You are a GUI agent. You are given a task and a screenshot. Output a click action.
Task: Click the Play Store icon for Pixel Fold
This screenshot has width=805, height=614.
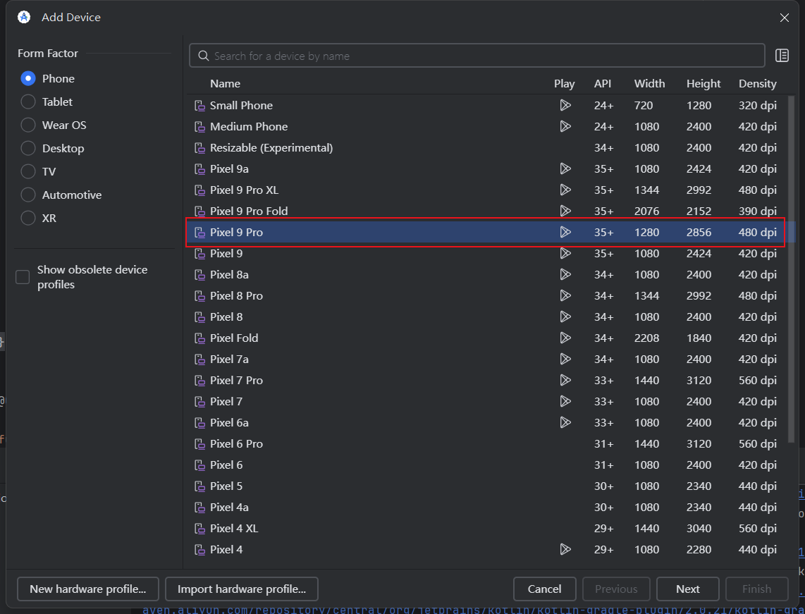pos(565,338)
